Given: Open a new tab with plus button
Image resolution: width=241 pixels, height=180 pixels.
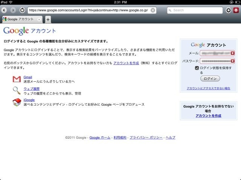Looking at the screenshot, I should [x=48, y=19].
